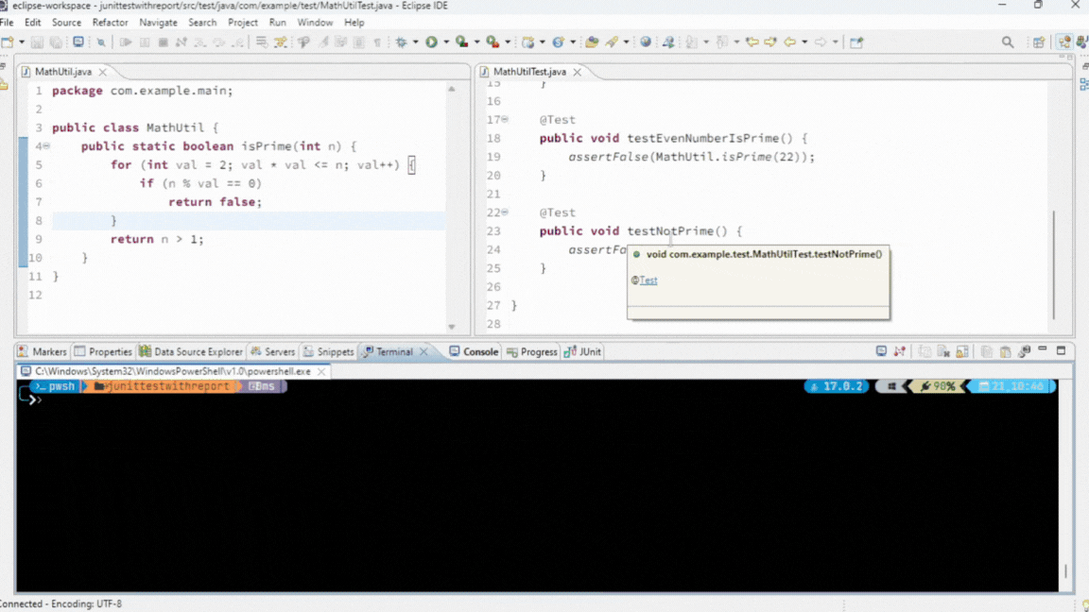Collapse the isPrime method fold marker
Image resolution: width=1089 pixels, height=612 pixels.
click(45, 146)
